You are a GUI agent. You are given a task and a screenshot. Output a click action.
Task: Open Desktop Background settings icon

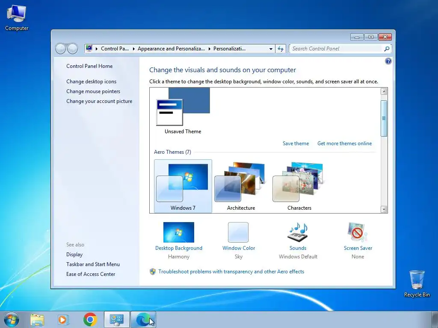click(178, 232)
